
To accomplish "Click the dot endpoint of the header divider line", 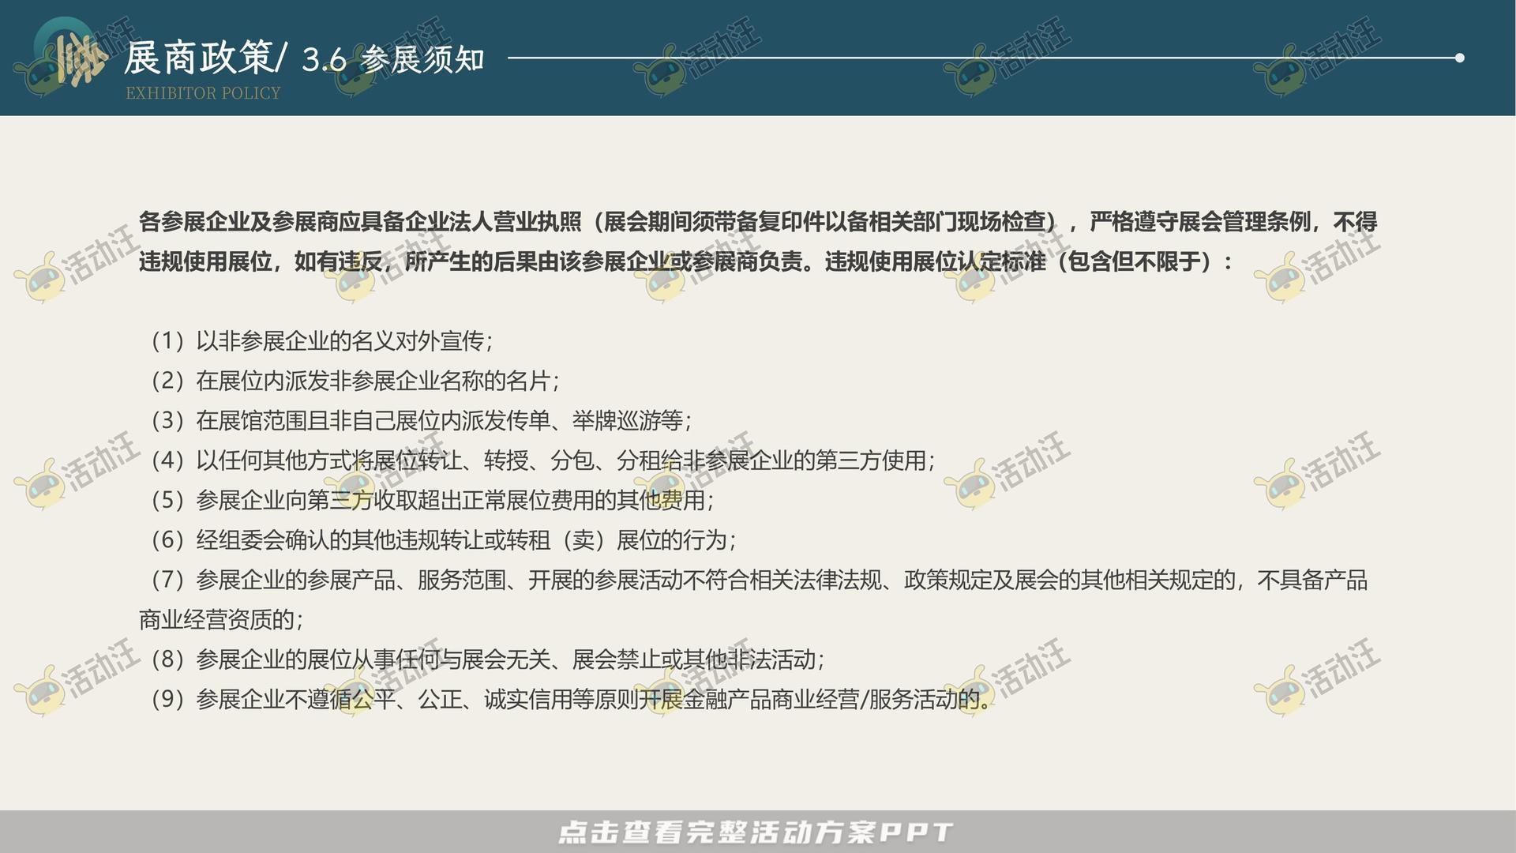I will pyautogui.click(x=1459, y=57).
